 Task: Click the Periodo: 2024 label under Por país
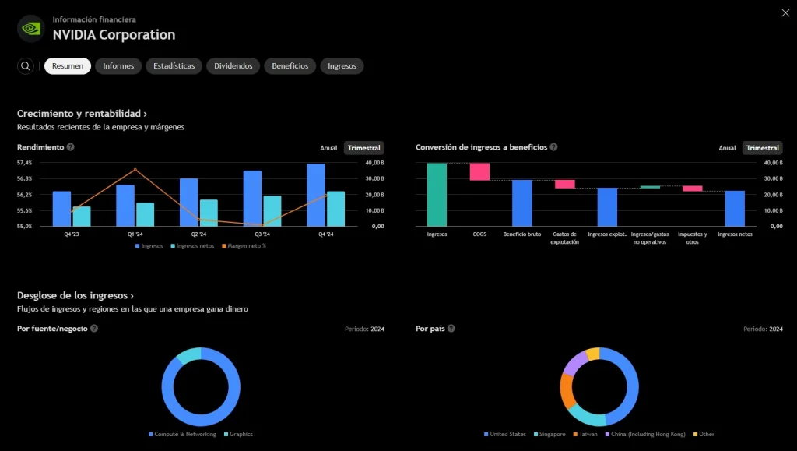tap(763, 329)
